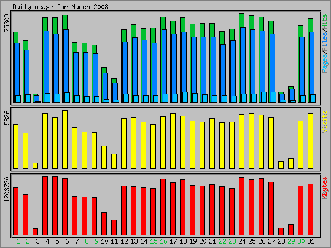331x248 pixels.
Task: Click day 27 label on x-axis
Action: 271,241
